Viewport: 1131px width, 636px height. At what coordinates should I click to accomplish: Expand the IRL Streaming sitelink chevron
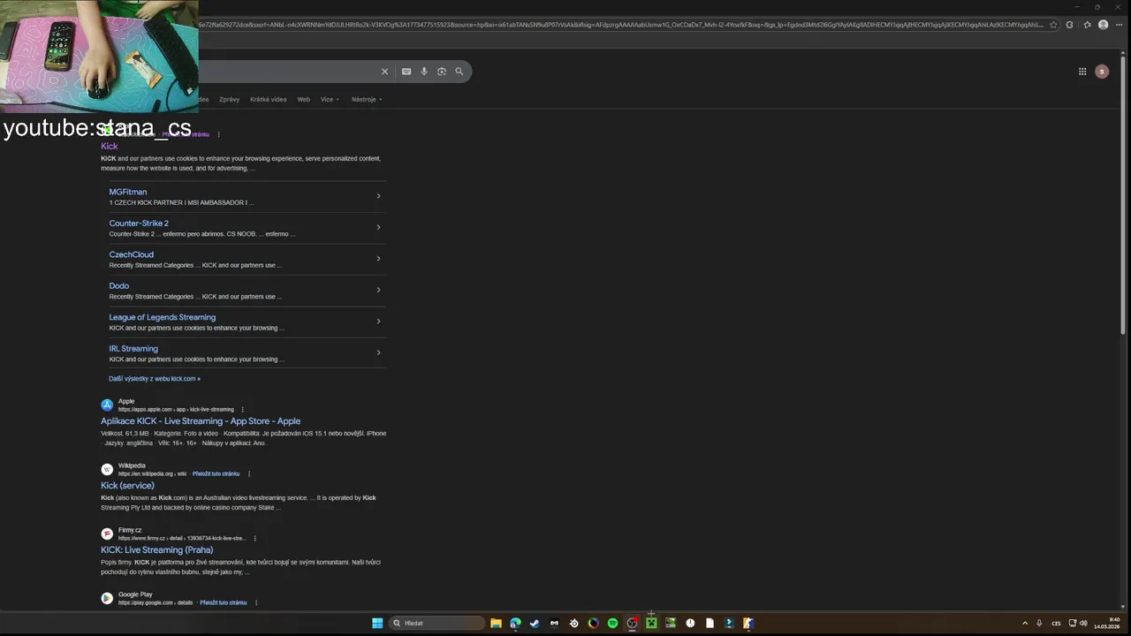[378, 352]
